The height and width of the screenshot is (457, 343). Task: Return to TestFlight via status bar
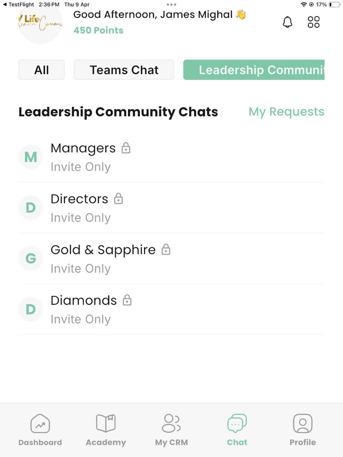(18, 5)
